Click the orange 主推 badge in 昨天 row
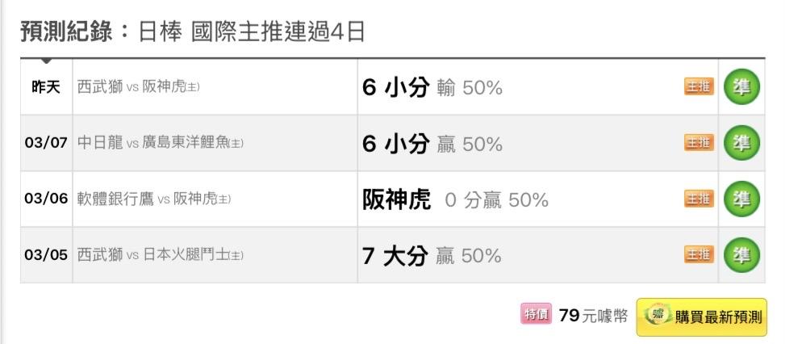Image resolution: width=785 pixels, height=344 pixels. coord(699,87)
